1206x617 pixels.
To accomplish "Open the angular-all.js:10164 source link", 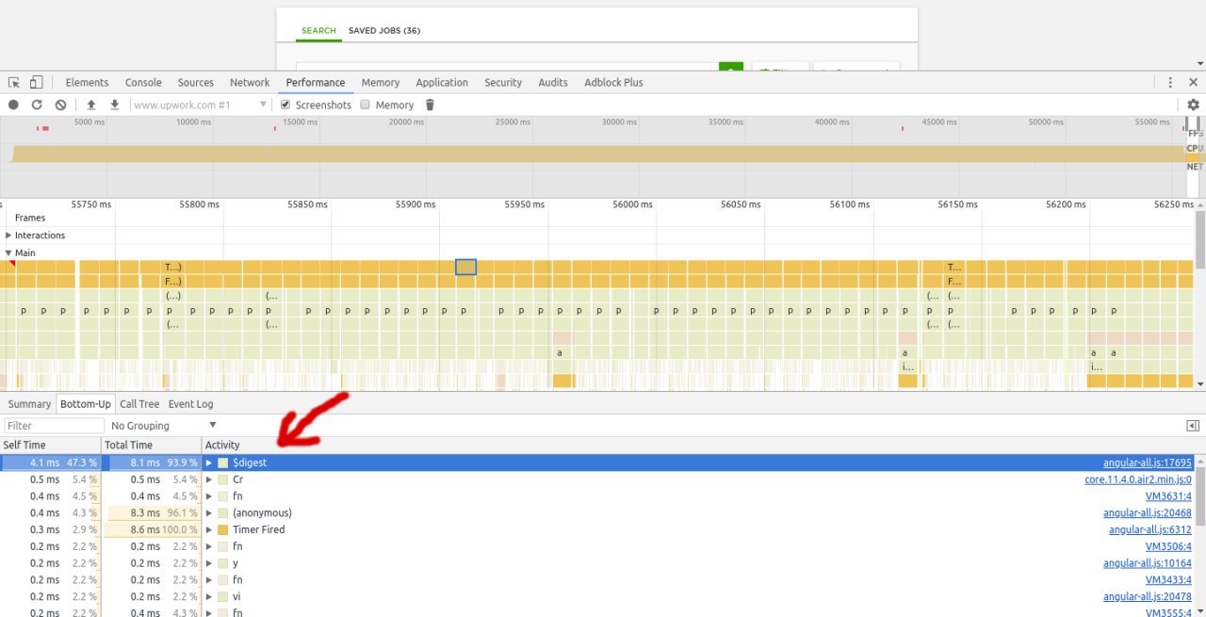I will point(1148,563).
